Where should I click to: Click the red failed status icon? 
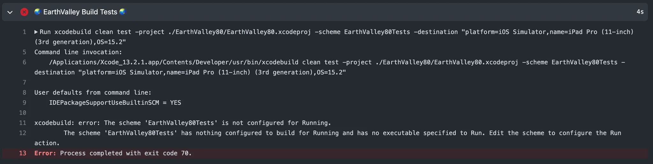[x=24, y=12]
